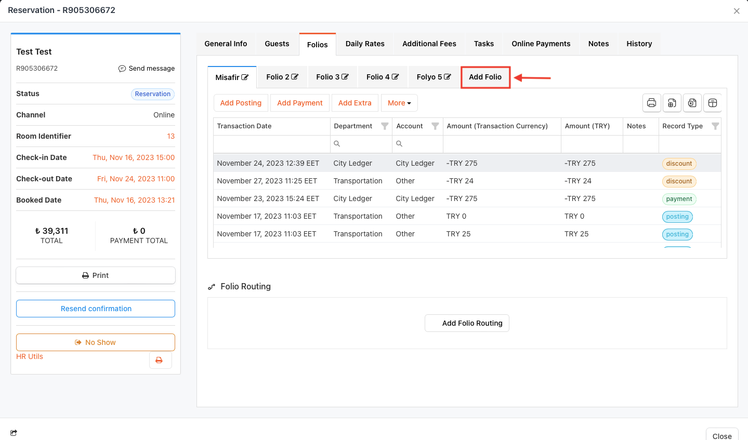Click the Resend confirmation button
The height and width of the screenshot is (440, 748).
coord(96,309)
